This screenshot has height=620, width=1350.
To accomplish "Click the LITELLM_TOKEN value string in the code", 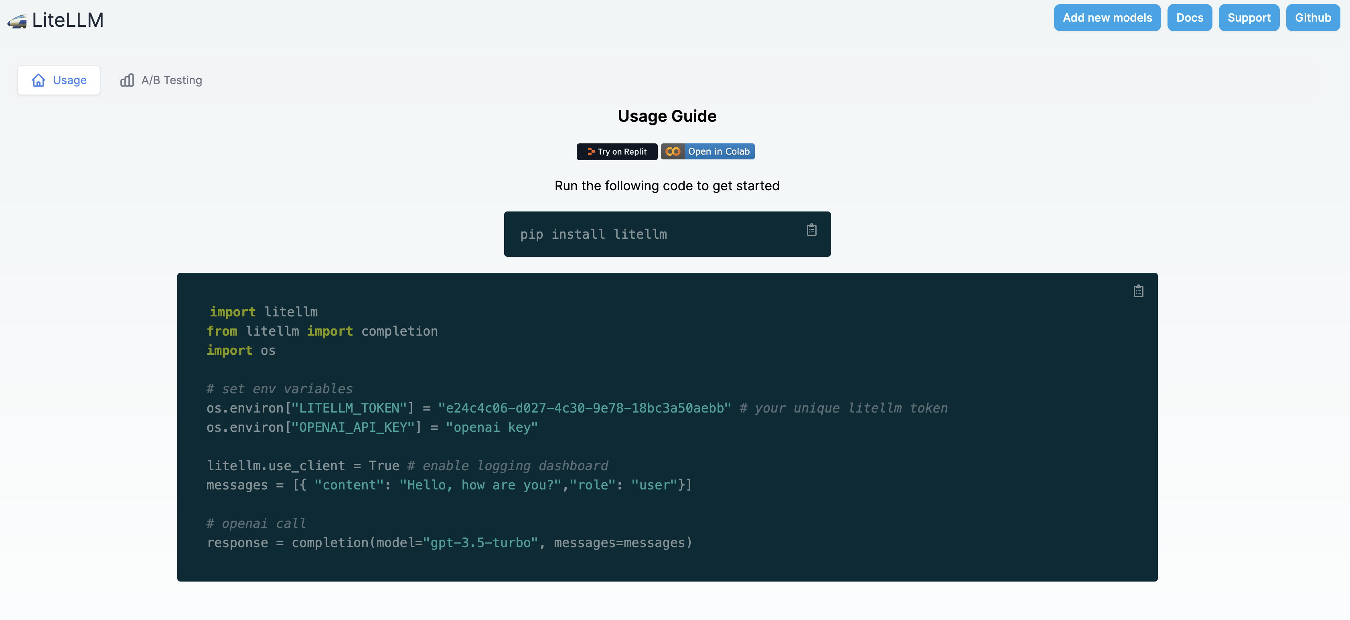I will coord(584,408).
